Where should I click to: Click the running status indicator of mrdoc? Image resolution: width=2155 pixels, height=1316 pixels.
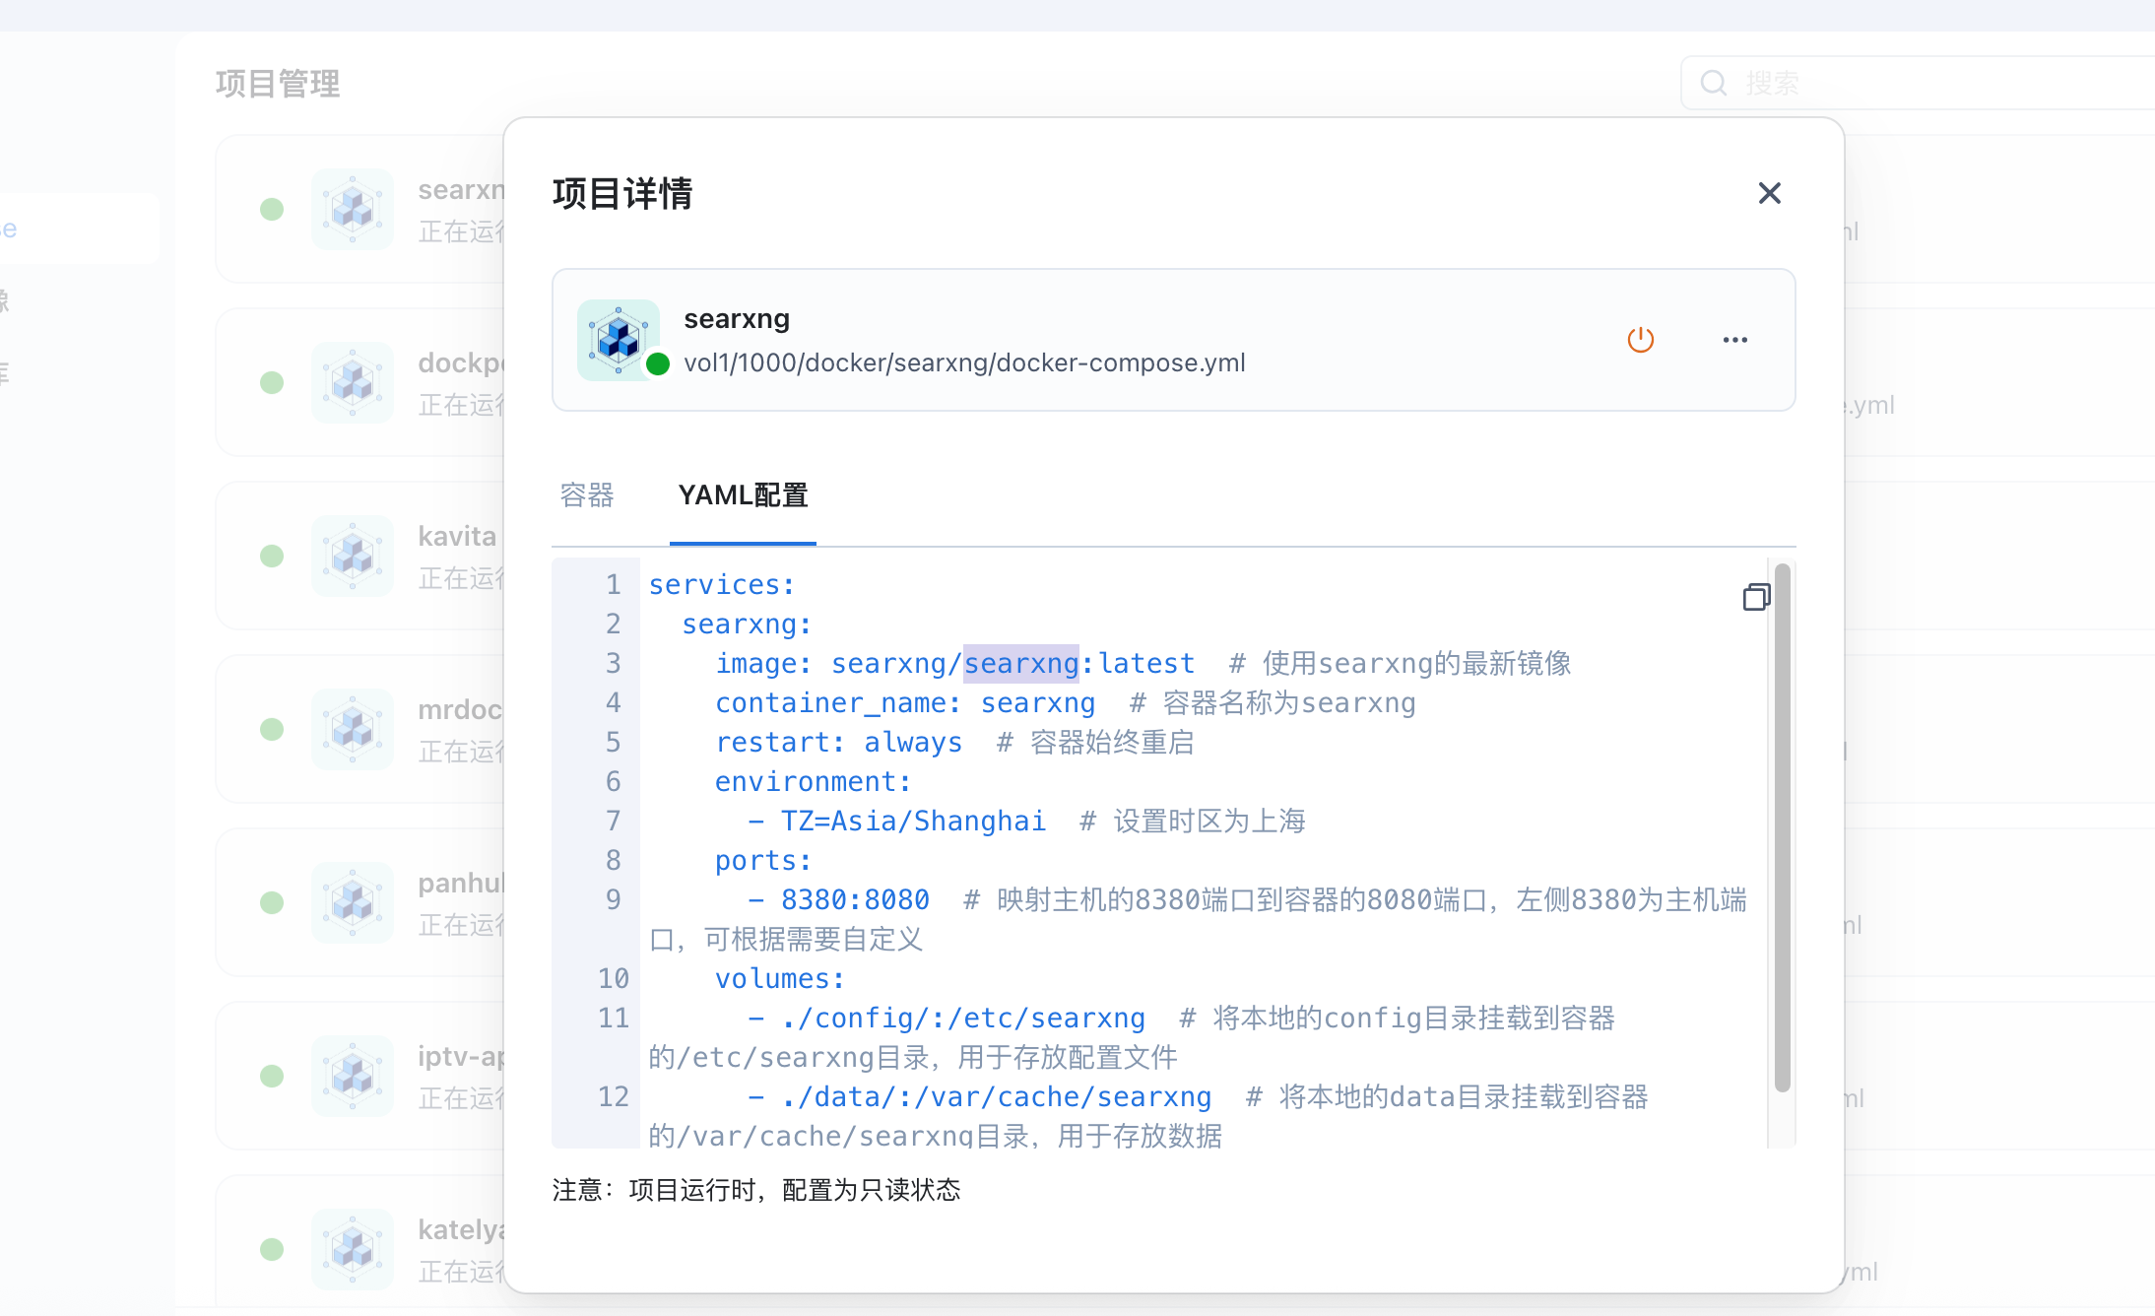click(x=271, y=729)
